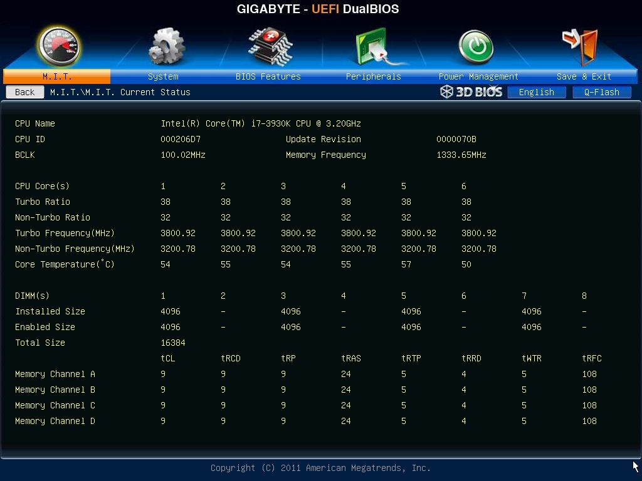Viewport: 642px width, 481px height.
Task: Click the Update Revision value 0000070B
Action: 456,139
